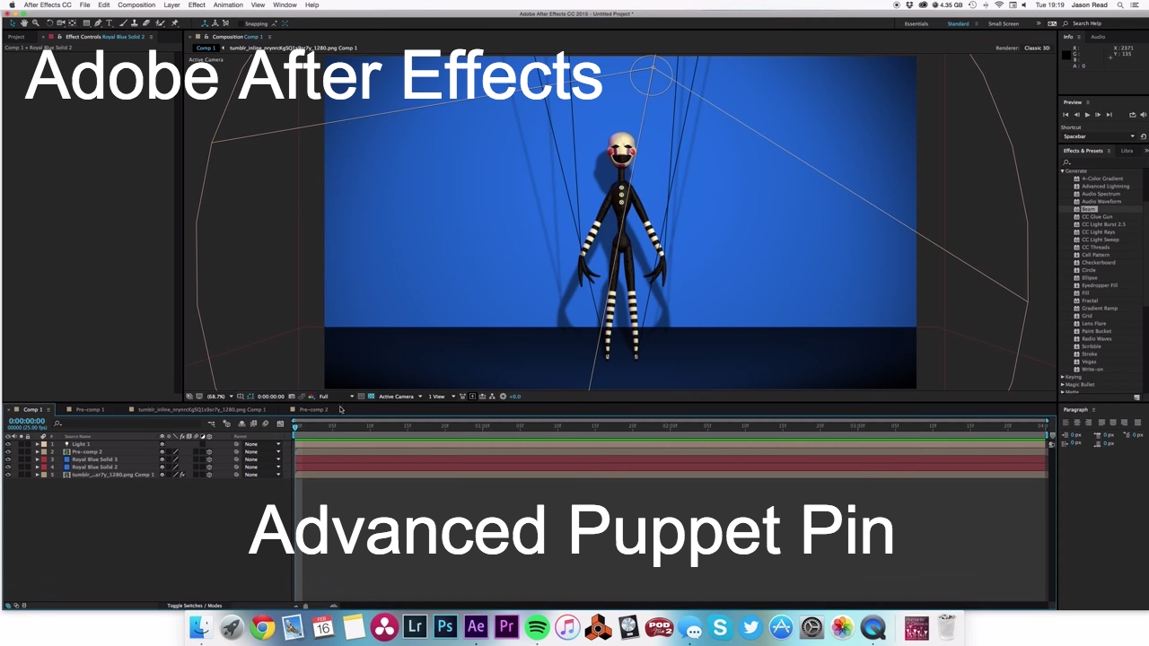Image resolution: width=1149 pixels, height=646 pixels.
Task: Open the Layer menu
Action: (171, 5)
